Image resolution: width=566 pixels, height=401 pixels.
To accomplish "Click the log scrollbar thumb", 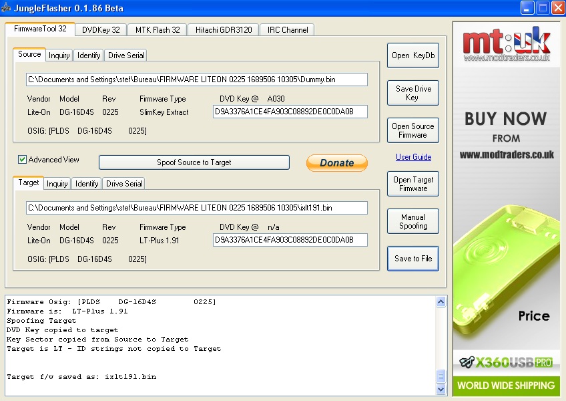I will (x=441, y=376).
